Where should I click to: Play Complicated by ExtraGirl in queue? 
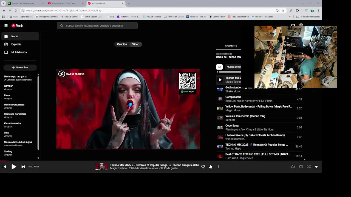(259, 99)
